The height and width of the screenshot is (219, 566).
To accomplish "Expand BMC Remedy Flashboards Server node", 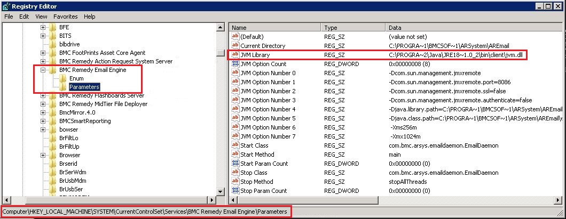I will (43, 95).
